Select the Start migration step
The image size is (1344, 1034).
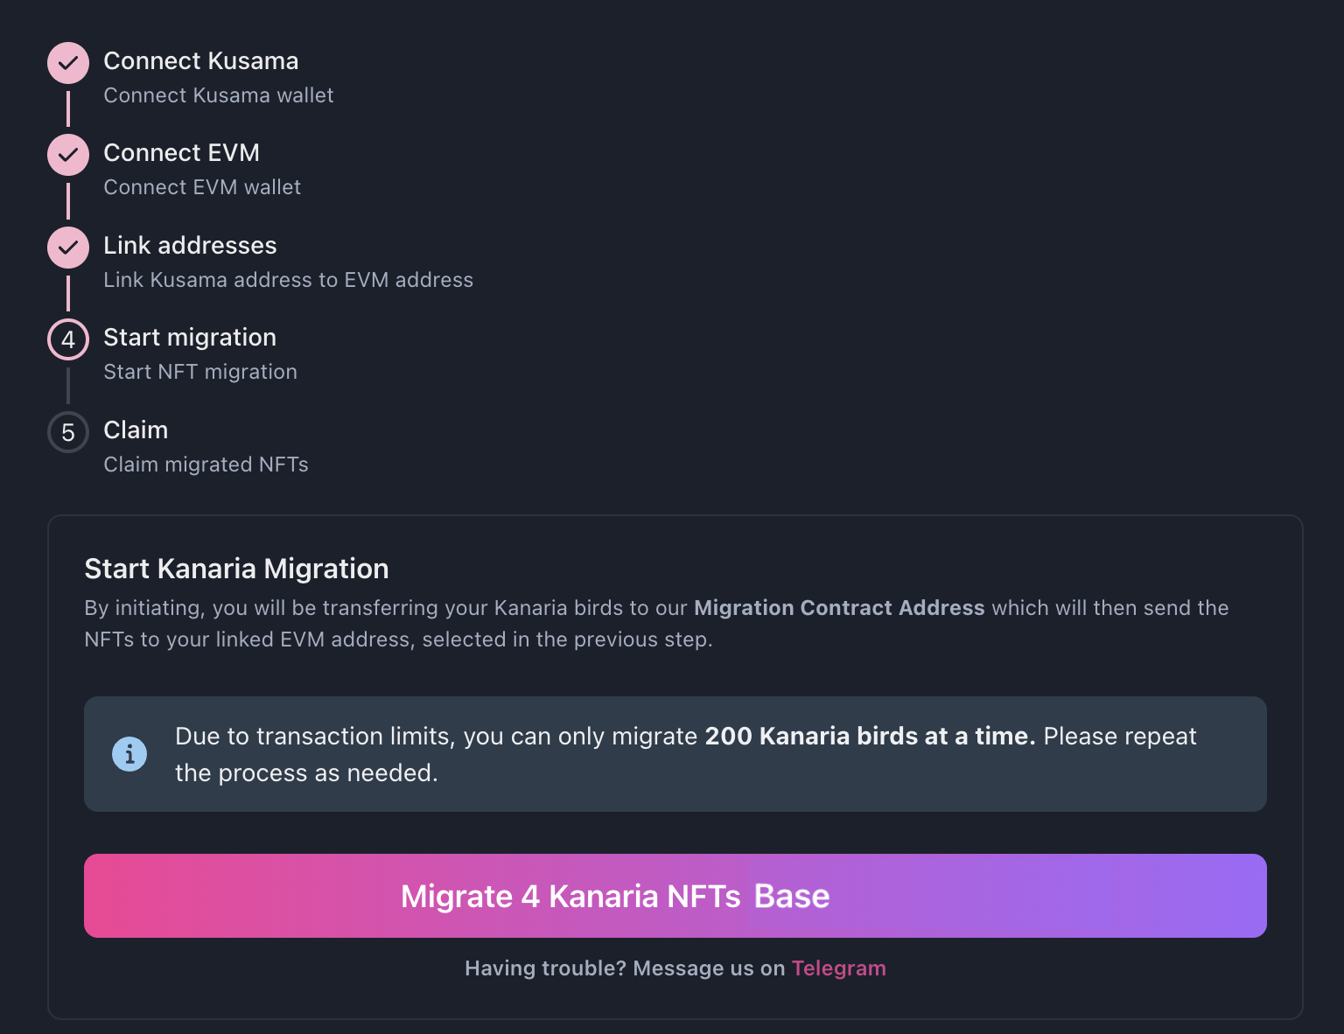click(190, 338)
